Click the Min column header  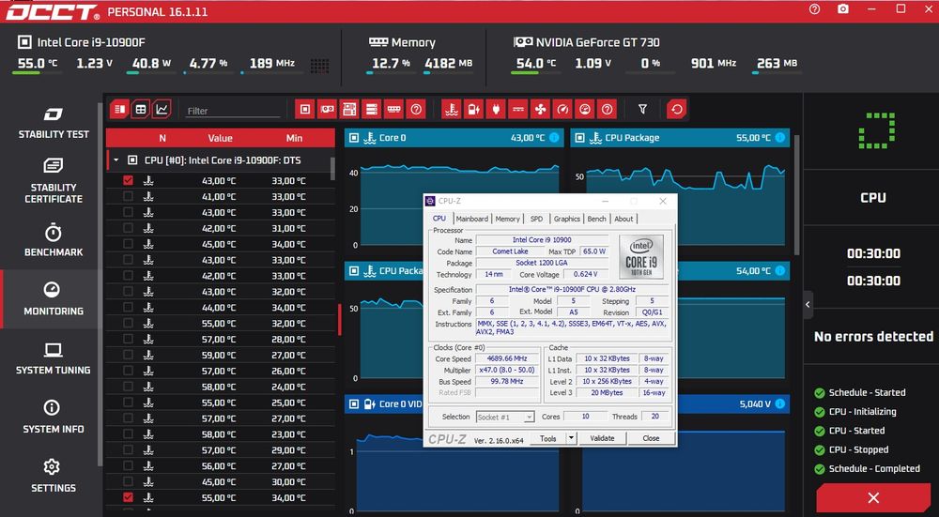pos(294,138)
